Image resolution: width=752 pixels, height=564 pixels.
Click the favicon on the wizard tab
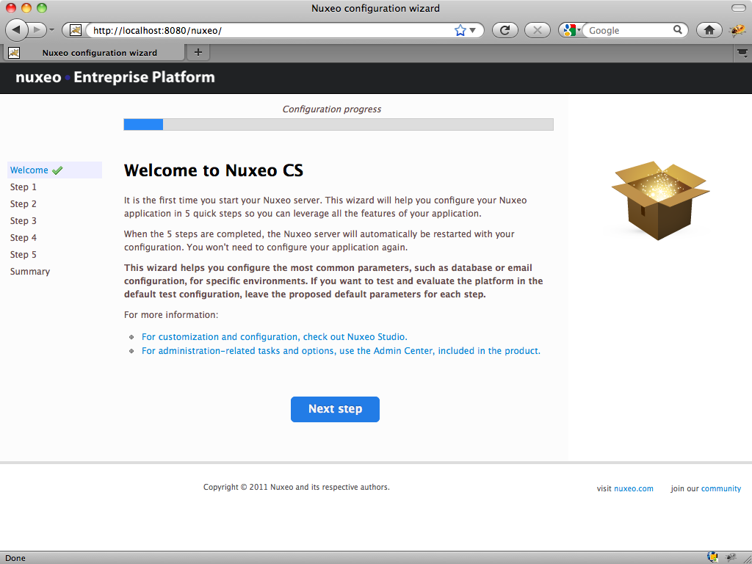[x=14, y=53]
